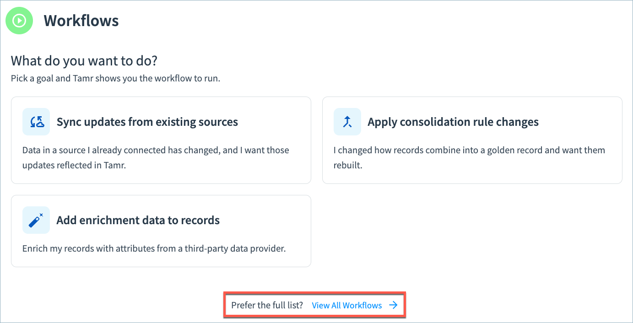Click 'Pick a goal and Tamr shows' subtitle
Screen dimensions: 633x323
[x=116, y=78]
